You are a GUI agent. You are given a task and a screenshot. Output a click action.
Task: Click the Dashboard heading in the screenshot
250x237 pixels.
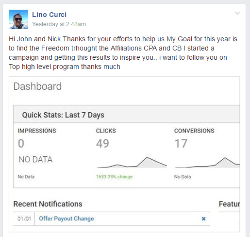37,86
